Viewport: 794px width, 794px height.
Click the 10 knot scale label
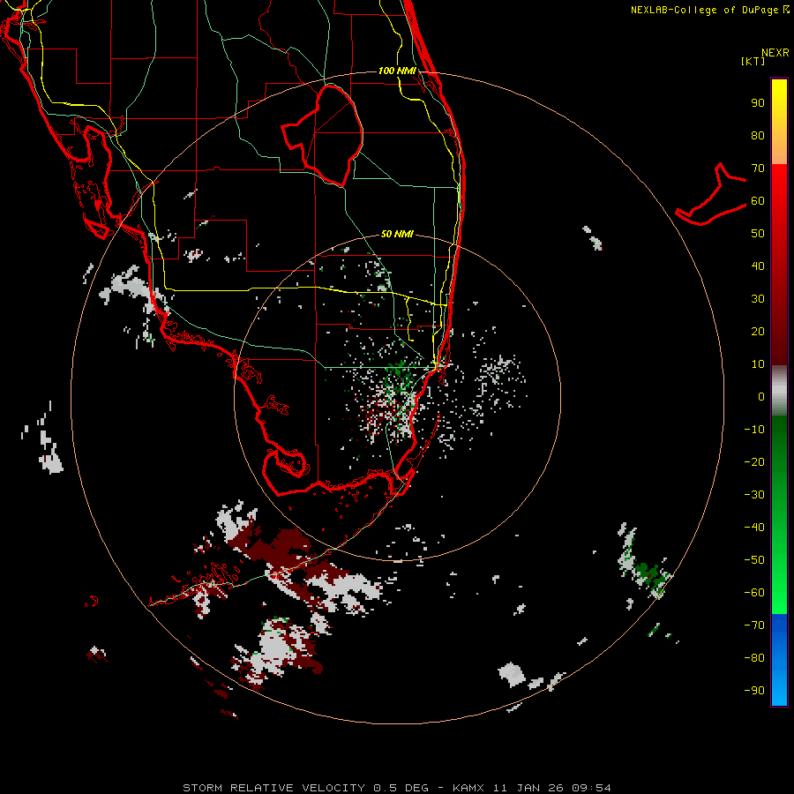coord(758,364)
